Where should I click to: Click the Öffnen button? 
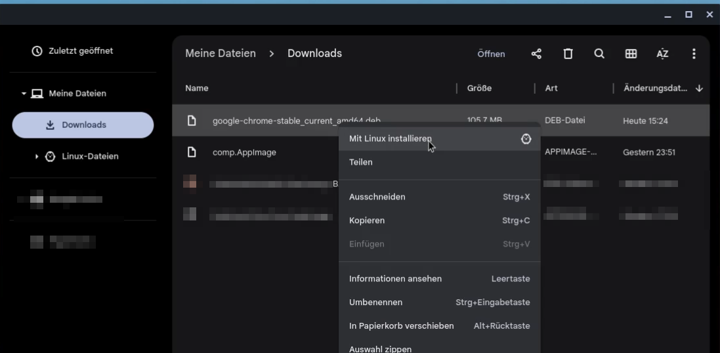(491, 54)
